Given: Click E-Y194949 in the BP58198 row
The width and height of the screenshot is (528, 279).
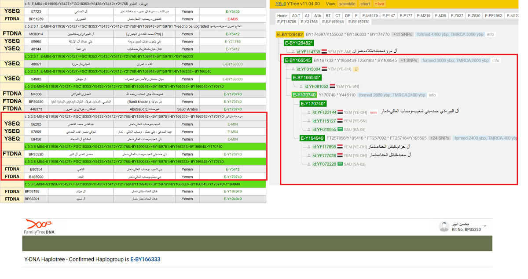Looking at the screenshot, I should coord(232,191).
